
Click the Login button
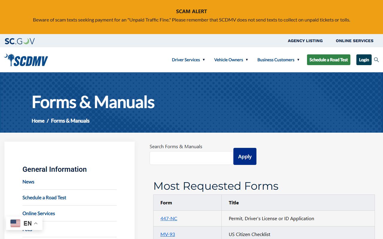(364, 60)
